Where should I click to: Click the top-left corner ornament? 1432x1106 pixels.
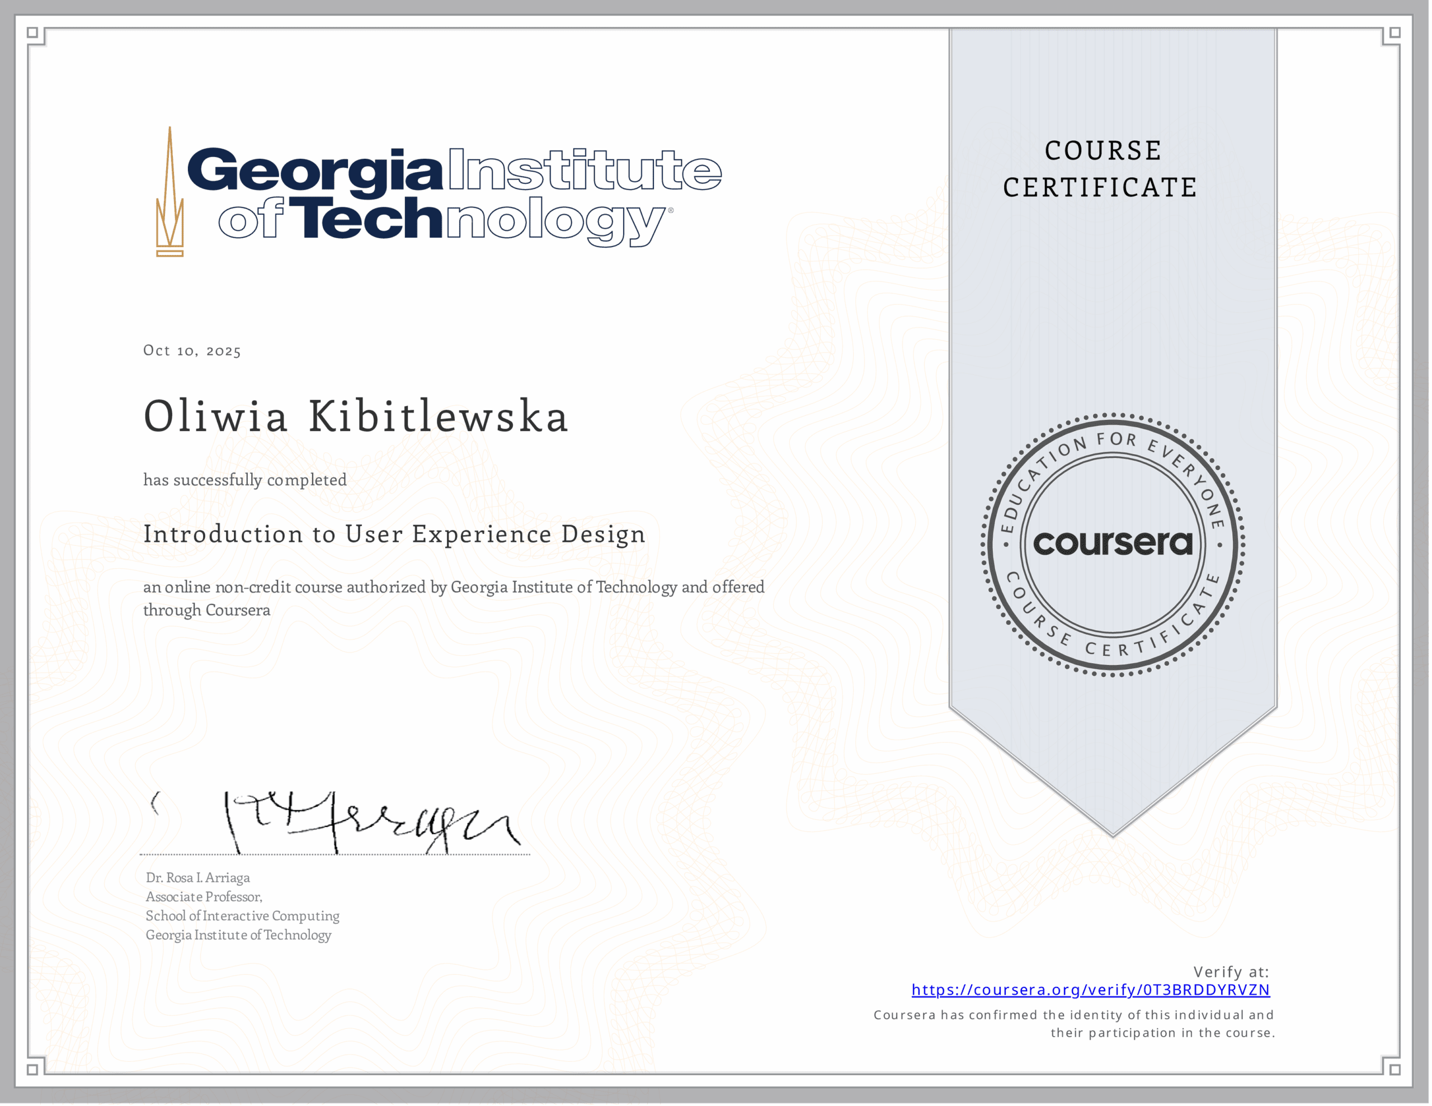coord(33,33)
